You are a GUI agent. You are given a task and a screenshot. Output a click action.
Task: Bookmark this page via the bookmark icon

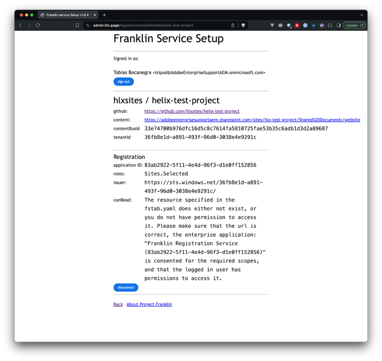tap(77, 25)
